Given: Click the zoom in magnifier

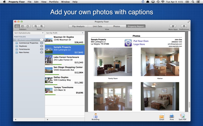Looking at the screenshot, I should tap(42, 26).
